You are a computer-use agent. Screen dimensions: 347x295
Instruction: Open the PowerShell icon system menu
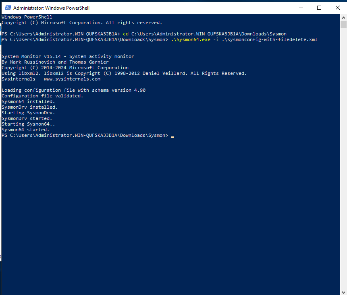(8, 8)
